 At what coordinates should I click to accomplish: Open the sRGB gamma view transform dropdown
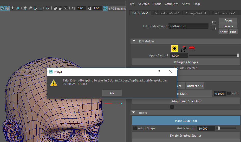(x=118, y=8)
